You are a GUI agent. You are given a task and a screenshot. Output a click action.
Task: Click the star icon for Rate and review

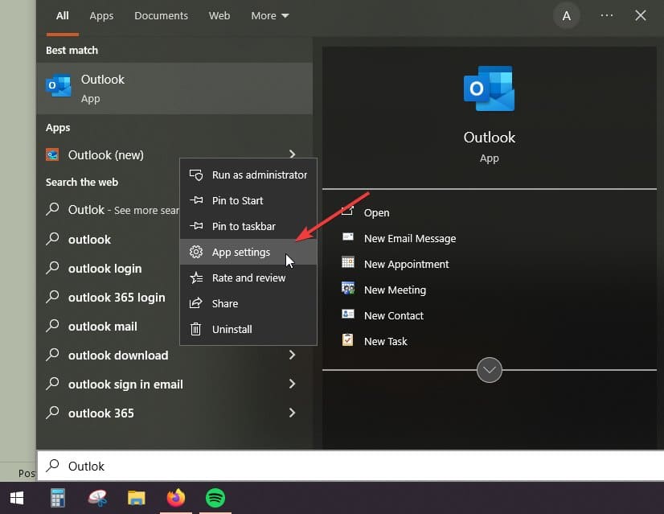tap(195, 278)
